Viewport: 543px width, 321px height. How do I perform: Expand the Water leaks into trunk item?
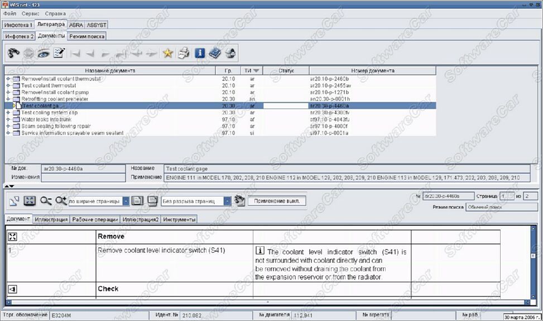coord(8,119)
